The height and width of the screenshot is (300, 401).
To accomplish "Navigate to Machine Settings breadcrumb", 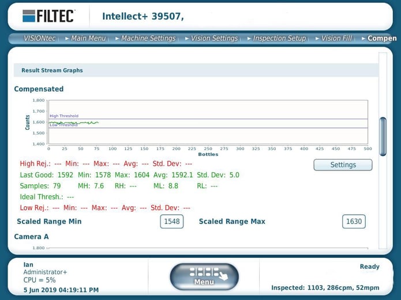I will click(x=148, y=39).
